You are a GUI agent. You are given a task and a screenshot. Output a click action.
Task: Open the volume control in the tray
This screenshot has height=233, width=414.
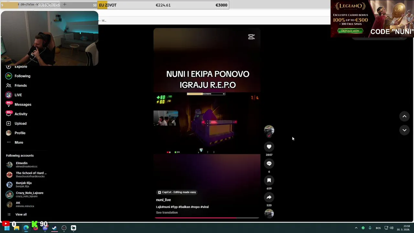tap(392, 228)
